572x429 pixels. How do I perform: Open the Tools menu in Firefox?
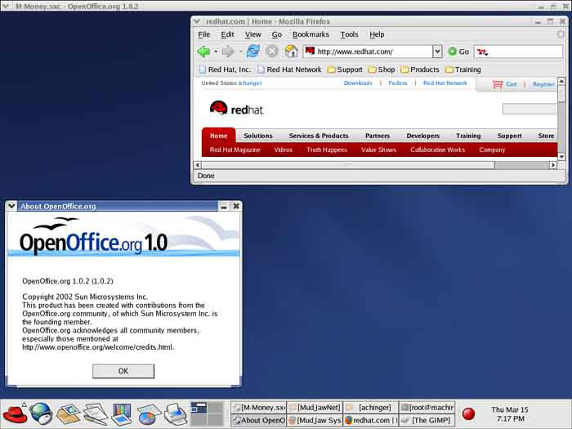349,34
